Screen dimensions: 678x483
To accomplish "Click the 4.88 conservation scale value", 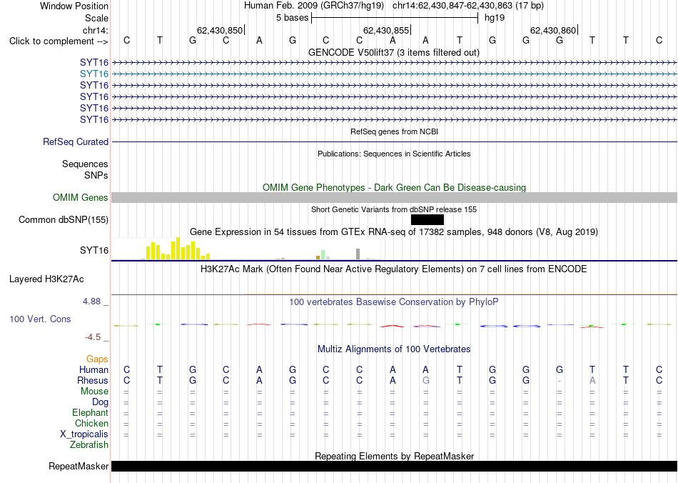I will click(x=91, y=302).
